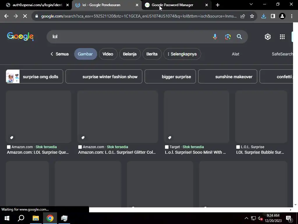
Task: Open Amazon.com: LOL Surprise Que... link
Action: [x=38, y=152]
